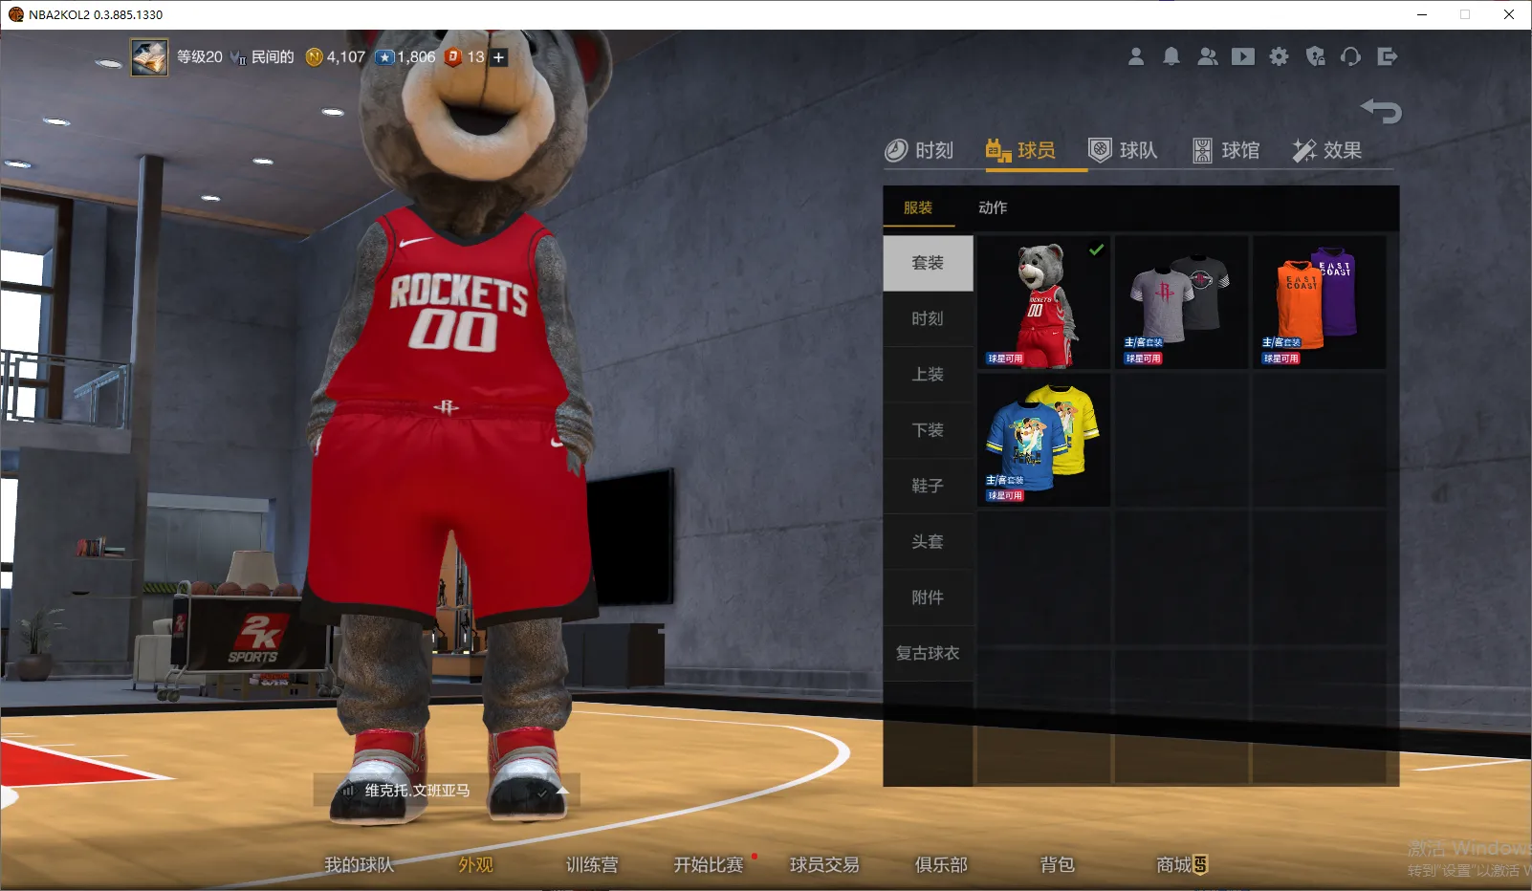Image resolution: width=1532 pixels, height=891 pixels.
Task: Click the orange D diamond currency icon
Action: (x=453, y=57)
